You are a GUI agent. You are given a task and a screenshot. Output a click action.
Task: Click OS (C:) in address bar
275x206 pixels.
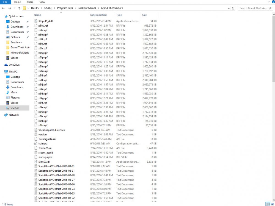click(48, 8)
